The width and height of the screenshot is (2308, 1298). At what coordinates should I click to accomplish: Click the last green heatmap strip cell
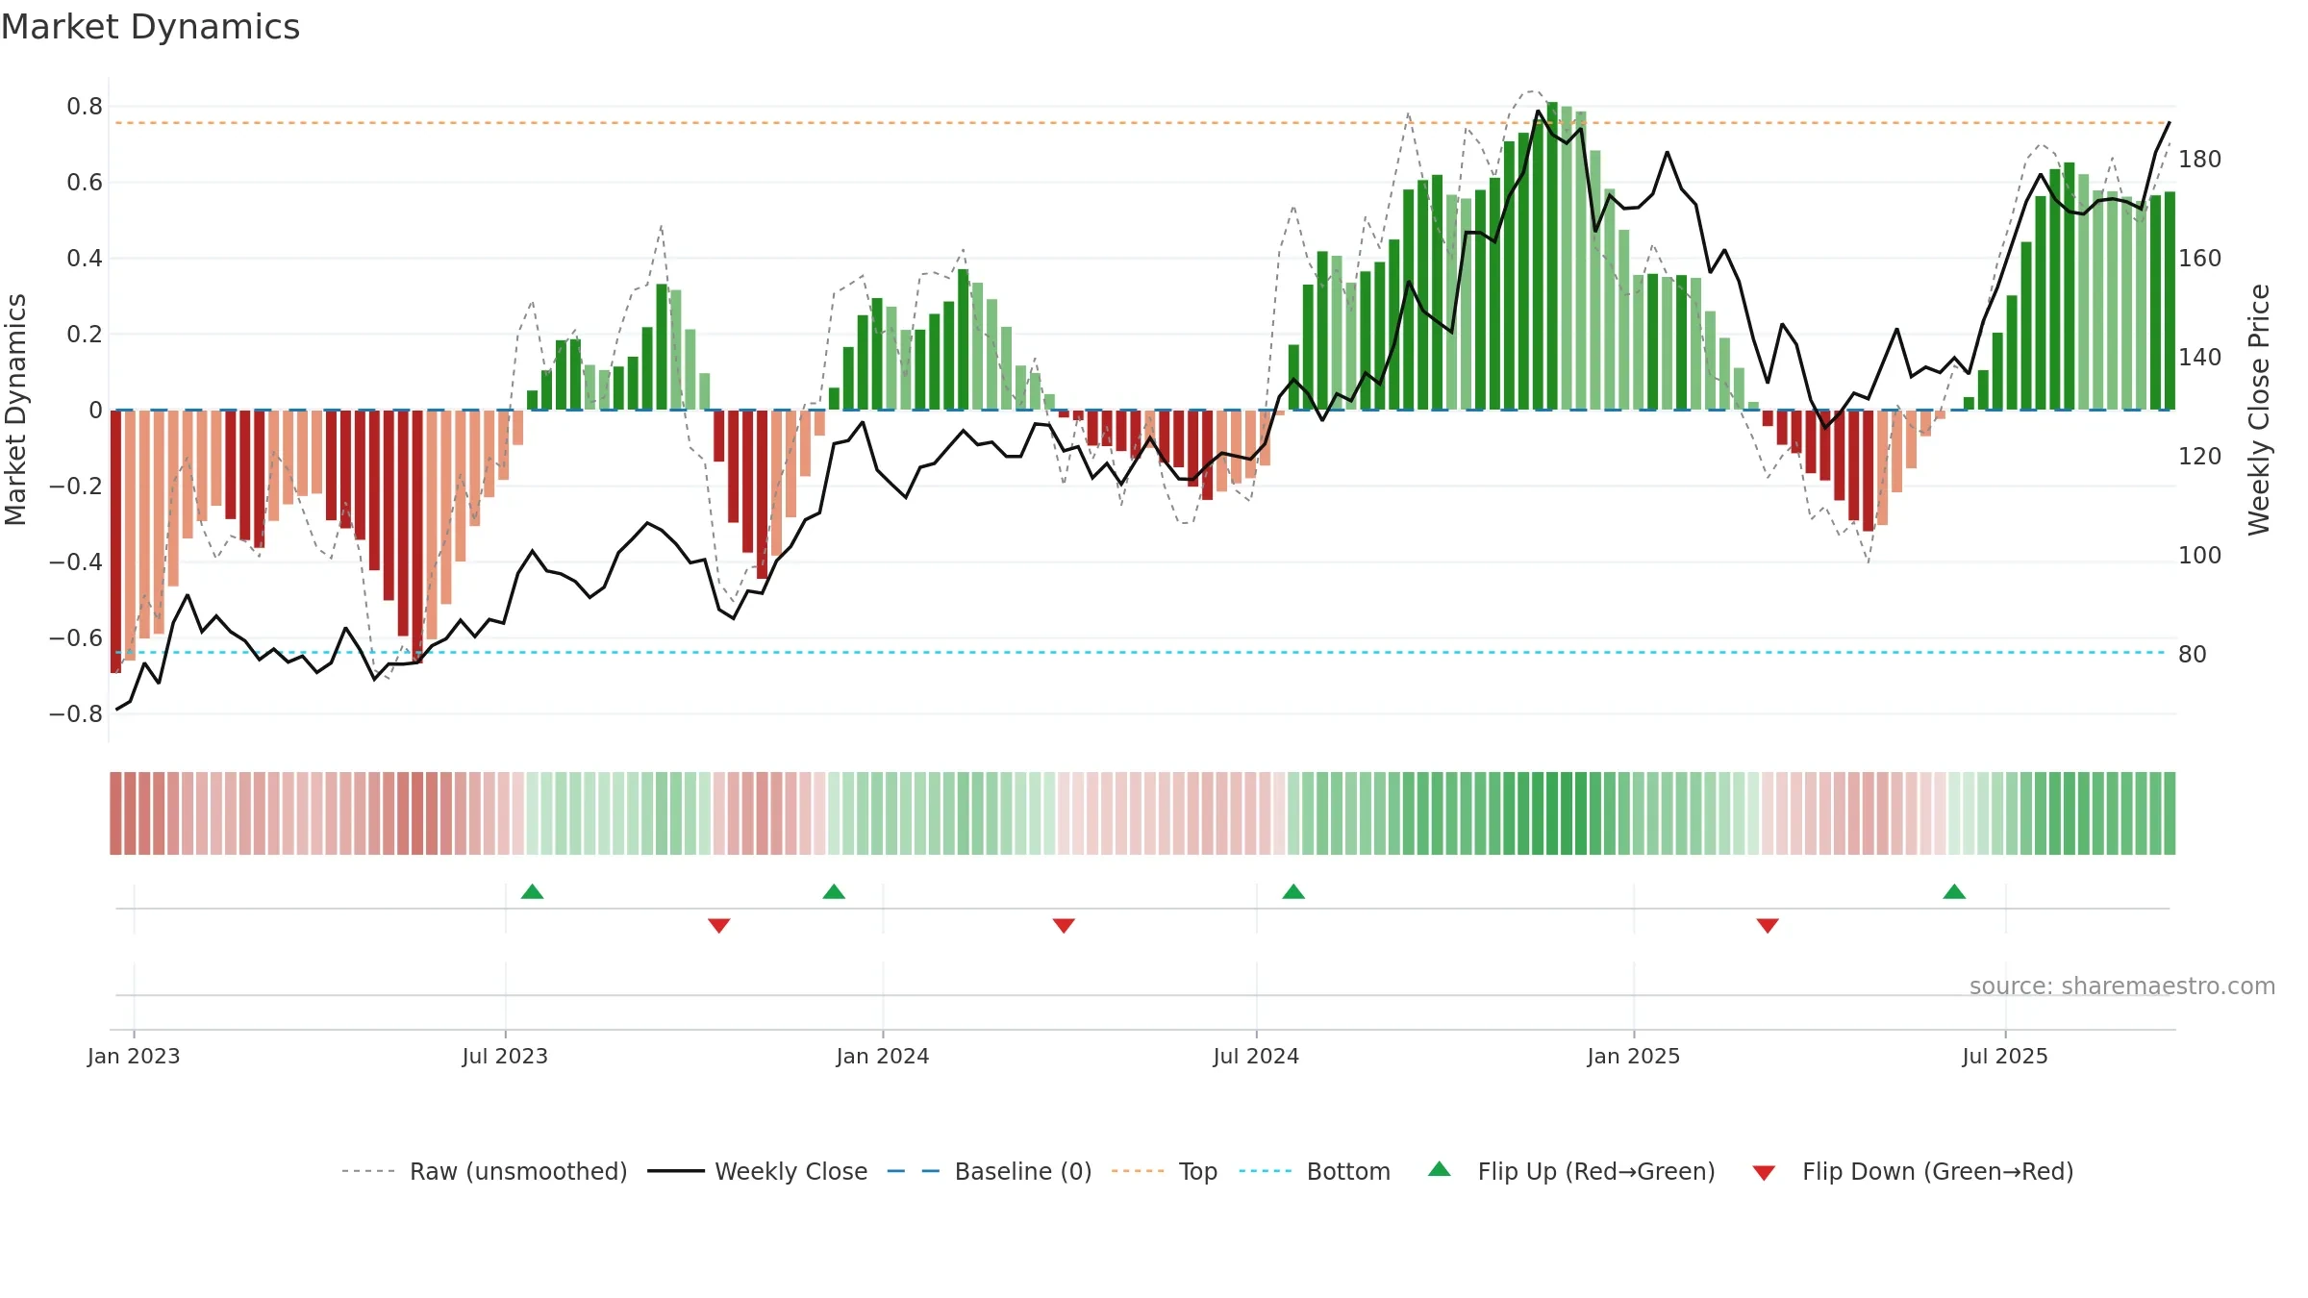click(x=2170, y=813)
